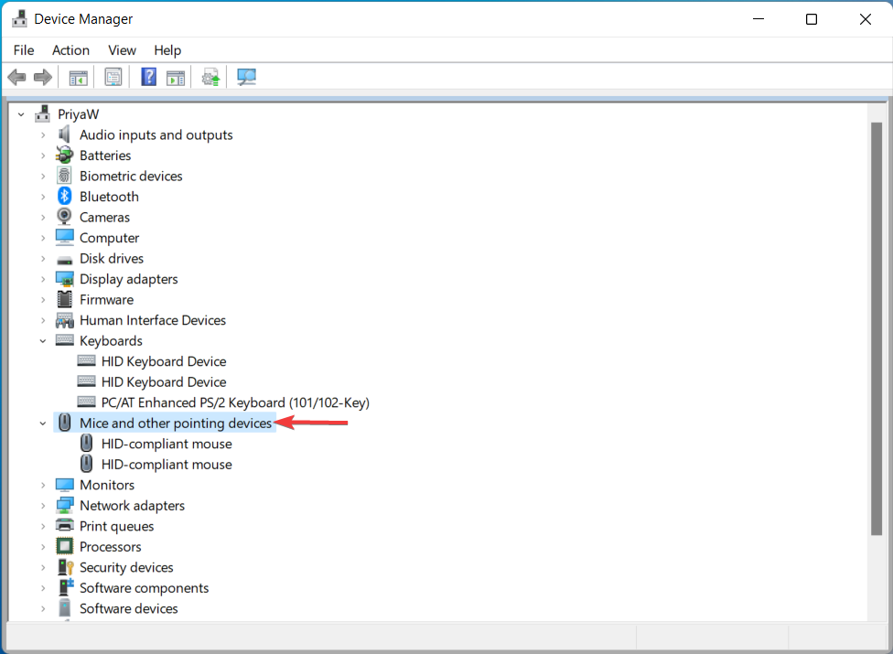Select the first HID Keyboard Device

click(x=164, y=361)
